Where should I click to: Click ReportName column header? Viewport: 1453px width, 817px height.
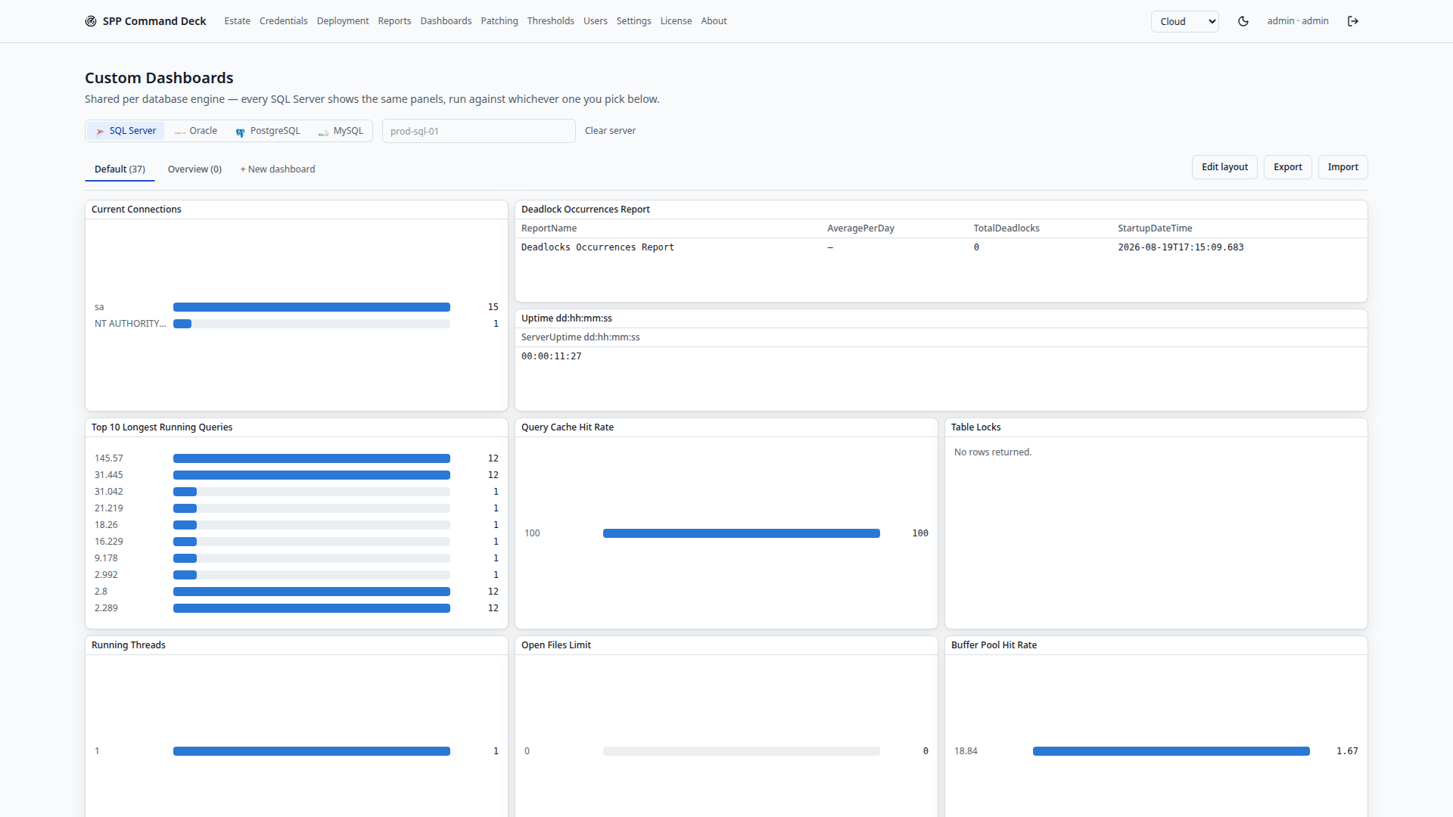click(549, 228)
